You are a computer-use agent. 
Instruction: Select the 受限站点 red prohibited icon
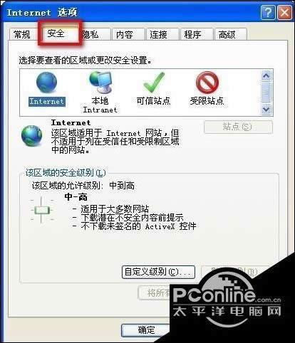tap(207, 83)
